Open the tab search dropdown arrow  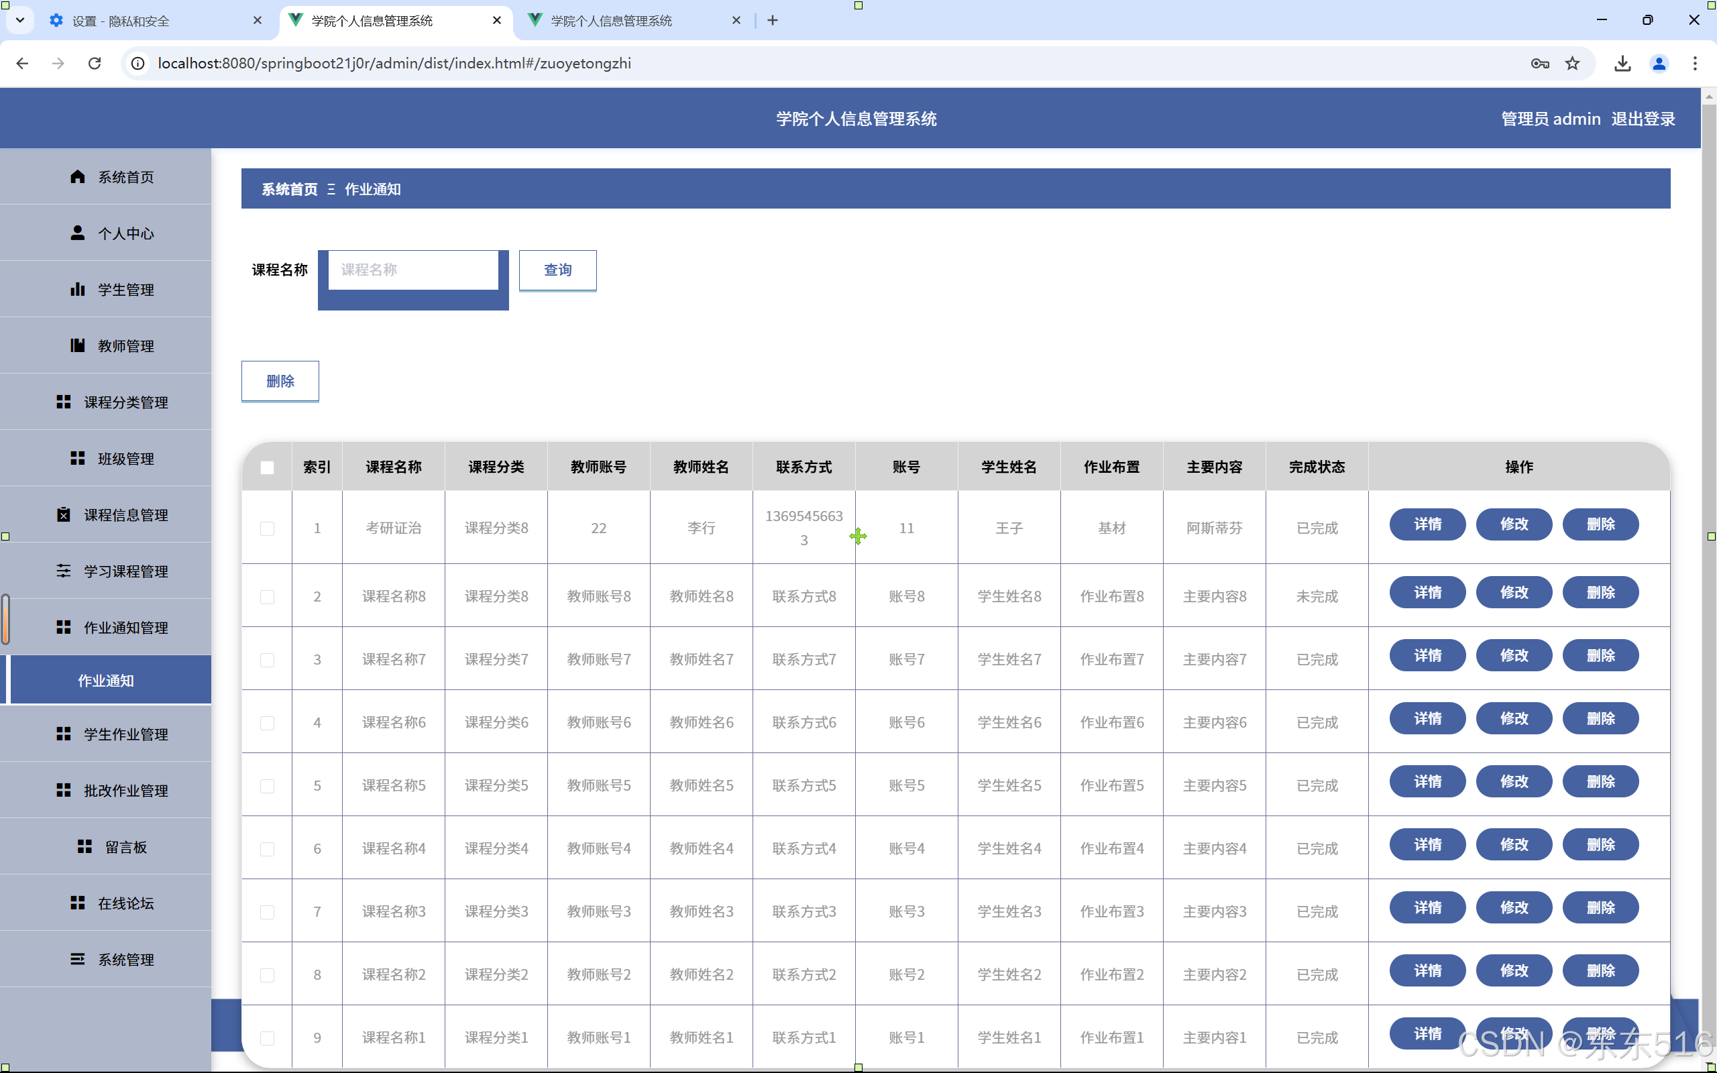20,20
